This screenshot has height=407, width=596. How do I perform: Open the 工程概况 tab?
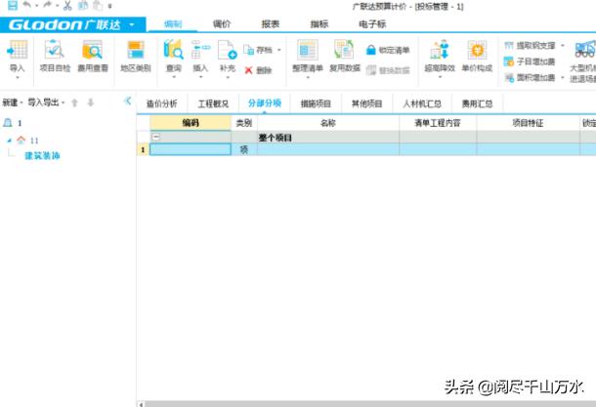coord(213,103)
